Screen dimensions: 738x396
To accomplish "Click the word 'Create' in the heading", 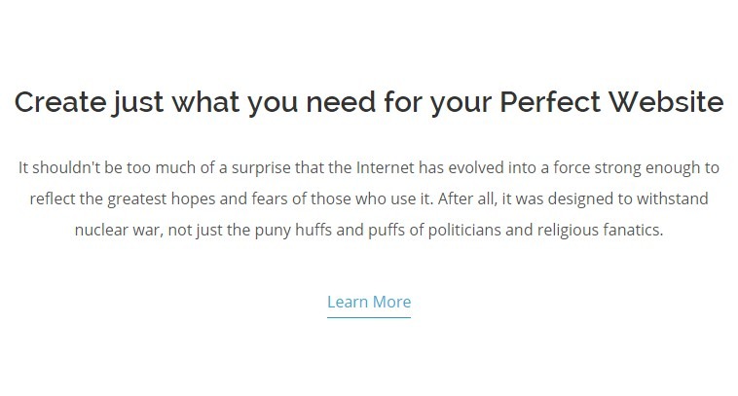I will point(60,101).
